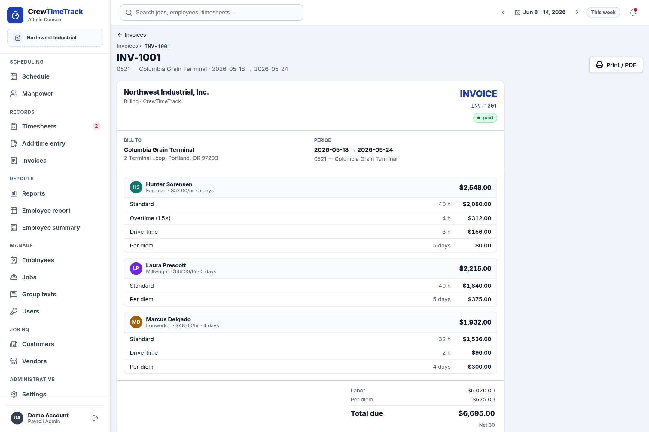
Task: Focus the search jobs, employees, timesheets field
Action: coord(212,13)
